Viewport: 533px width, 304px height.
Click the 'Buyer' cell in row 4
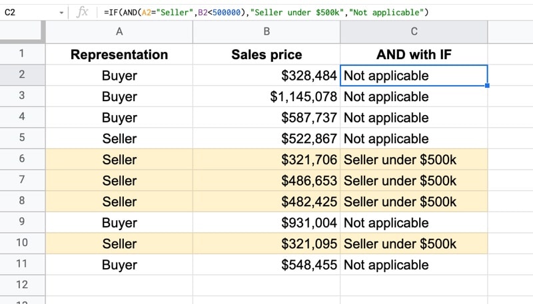pyautogui.click(x=119, y=117)
